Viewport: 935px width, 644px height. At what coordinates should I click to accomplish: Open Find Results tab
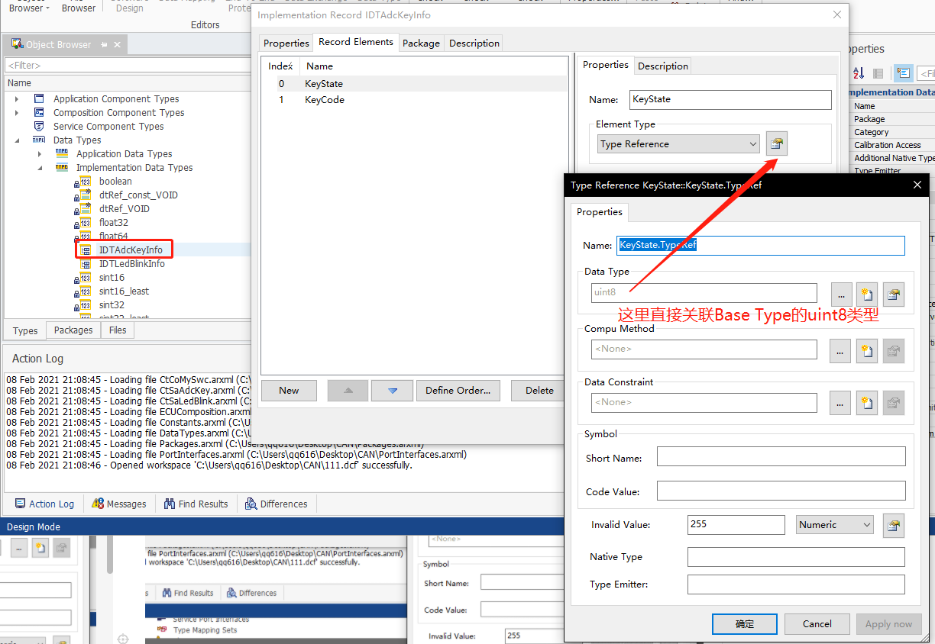pyautogui.click(x=196, y=504)
